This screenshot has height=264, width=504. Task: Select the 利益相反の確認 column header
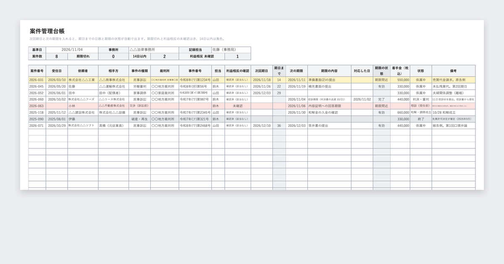238,71
